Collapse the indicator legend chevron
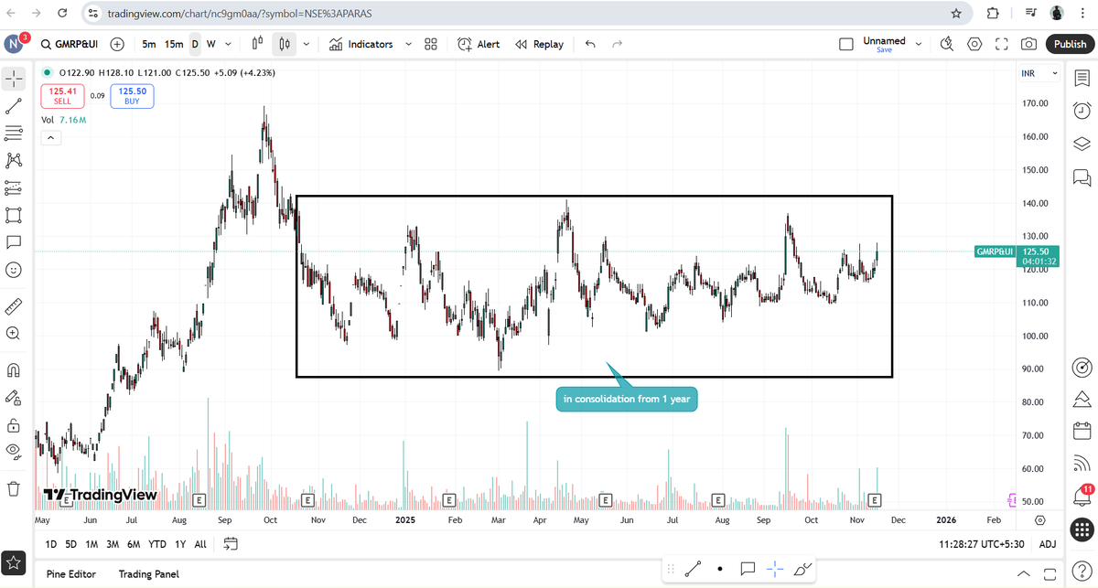This screenshot has height=588, width=1098. (x=50, y=138)
